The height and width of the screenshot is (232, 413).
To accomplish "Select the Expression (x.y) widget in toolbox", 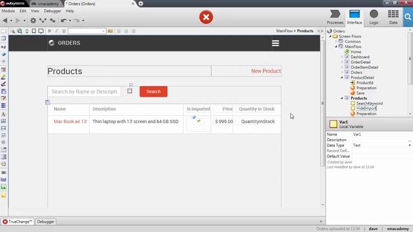I will (x=3, y=47).
